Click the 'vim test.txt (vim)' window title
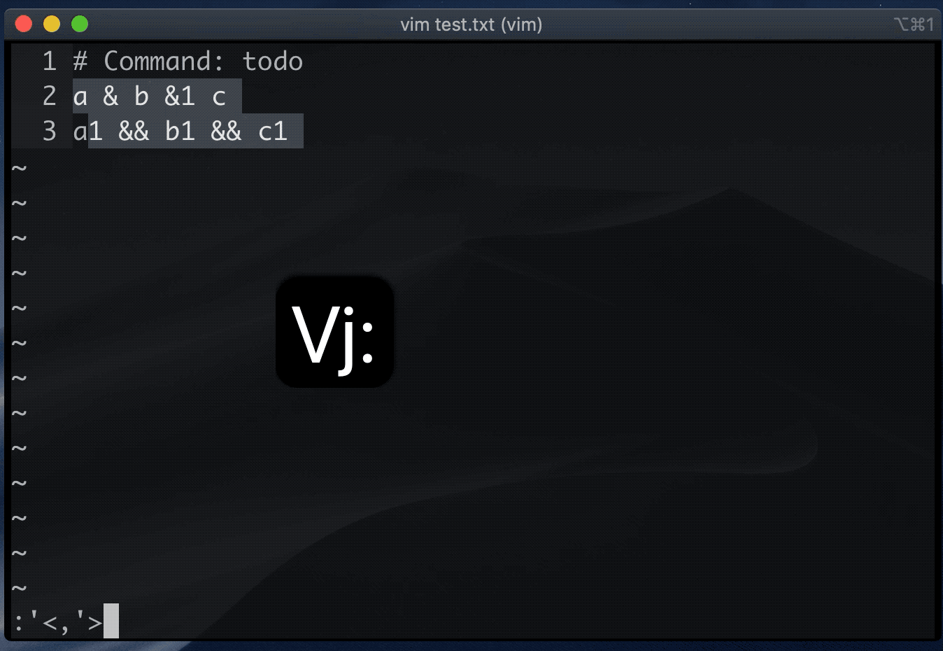 click(471, 24)
